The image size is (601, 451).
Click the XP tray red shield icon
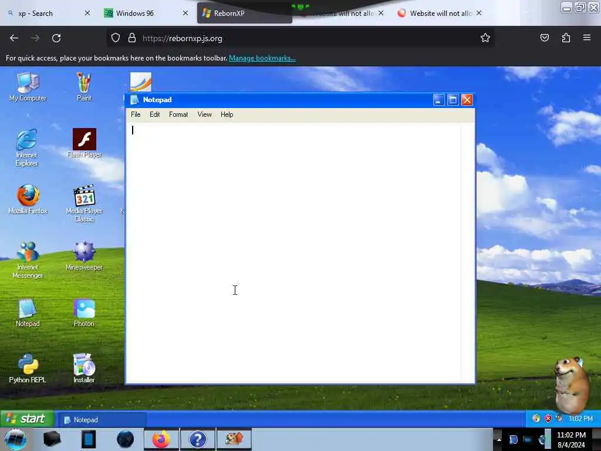(548, 418)
